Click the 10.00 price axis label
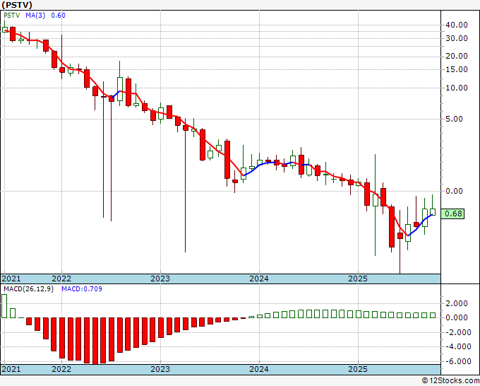The height and width of the screenshot is (386, 480). coord(457,88)
